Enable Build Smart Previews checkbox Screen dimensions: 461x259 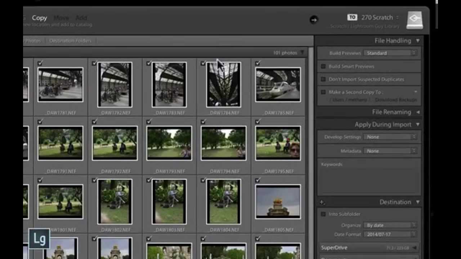[323, 66]
